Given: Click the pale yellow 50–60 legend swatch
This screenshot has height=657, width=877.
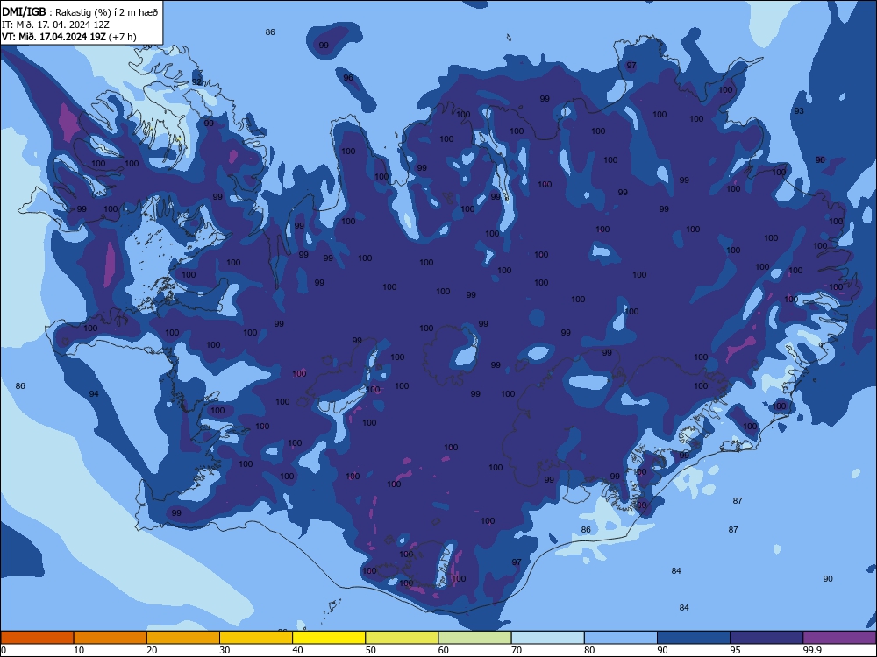Looking at the screenshot, I should tap(403, 638).
